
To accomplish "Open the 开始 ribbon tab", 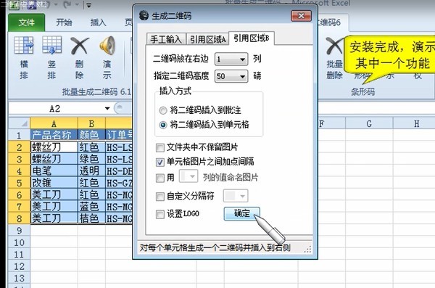I will click(64, 22).
